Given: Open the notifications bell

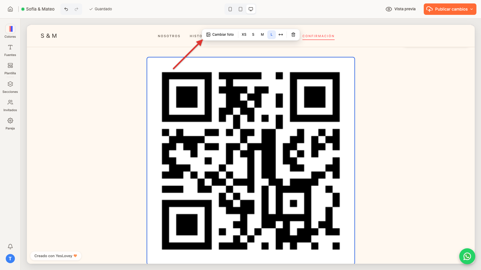Looking at the screenshot, I should pos(10,246).
